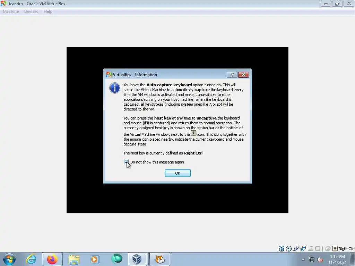
Task: Click the VirtualBox cube taskbar icon
Action: pyautogui.click(x=137, y=259)
